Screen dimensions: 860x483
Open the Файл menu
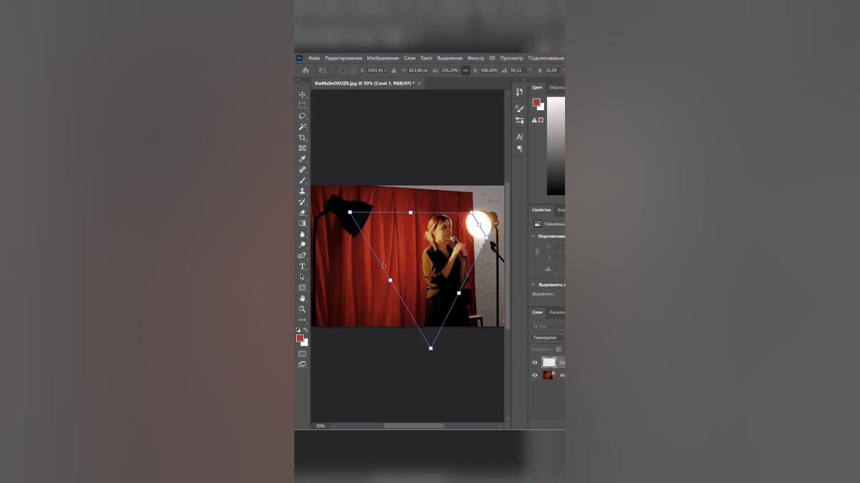(x=314, y=58)
